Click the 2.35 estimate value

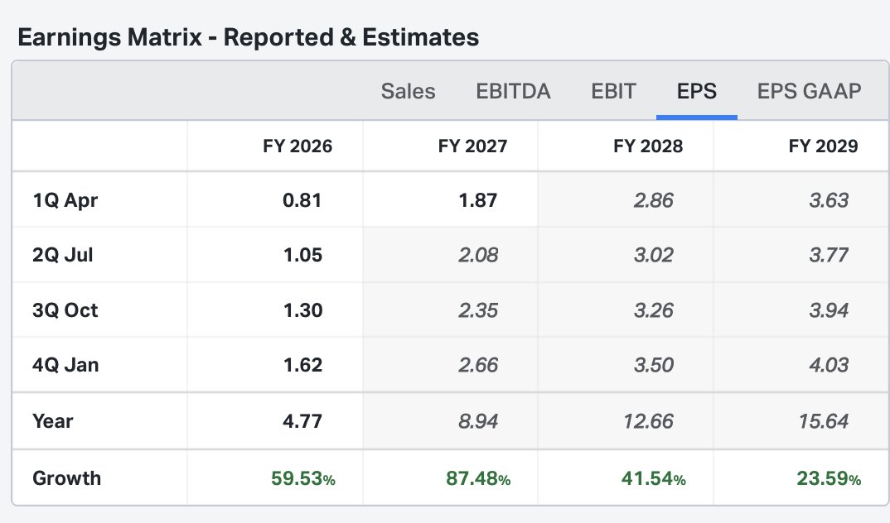coord(478,310)
